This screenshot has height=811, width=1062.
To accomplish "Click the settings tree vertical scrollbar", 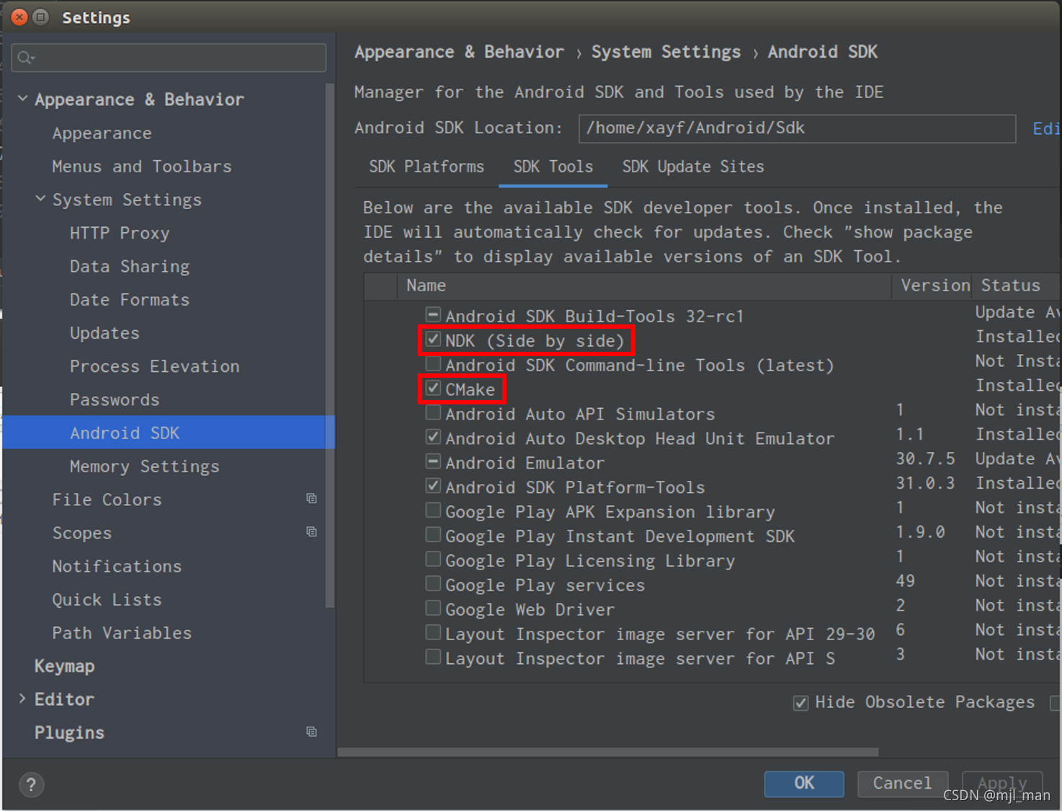I will [x=330, y=346].
